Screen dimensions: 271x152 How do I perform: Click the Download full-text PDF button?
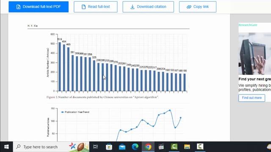(x=39, y=7)
